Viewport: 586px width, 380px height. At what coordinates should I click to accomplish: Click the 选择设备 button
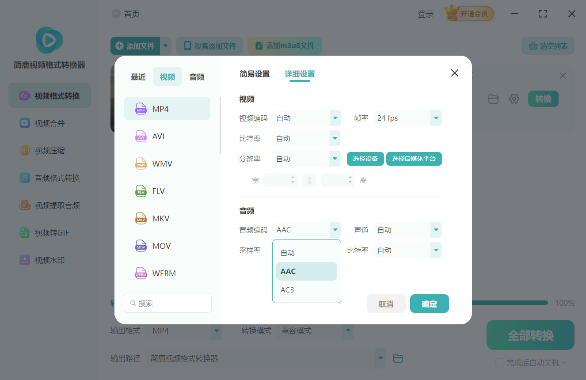click(365, 159)
